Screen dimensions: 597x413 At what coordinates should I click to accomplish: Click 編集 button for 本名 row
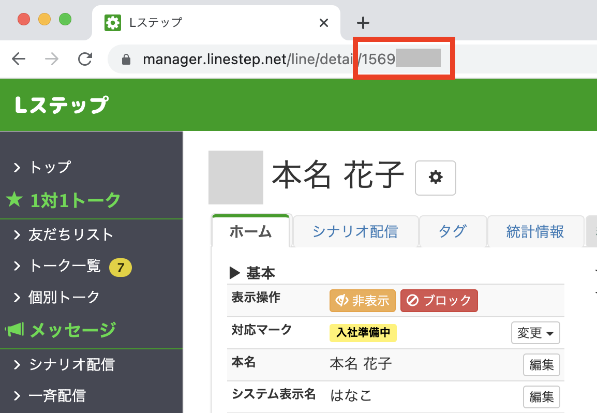coord(541,365)
